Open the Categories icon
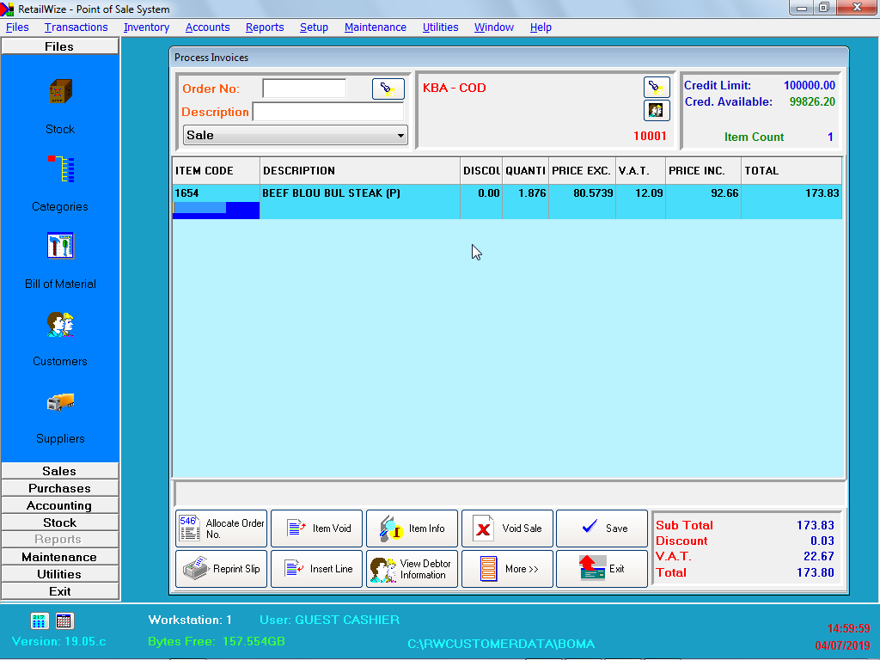 pos(60,169)
